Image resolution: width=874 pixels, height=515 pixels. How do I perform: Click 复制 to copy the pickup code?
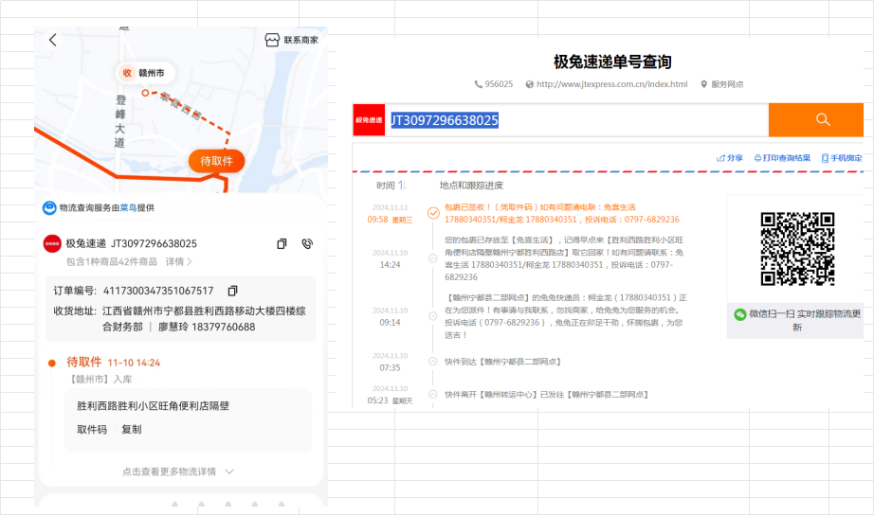pyautogui.click(x=132, y=429)
